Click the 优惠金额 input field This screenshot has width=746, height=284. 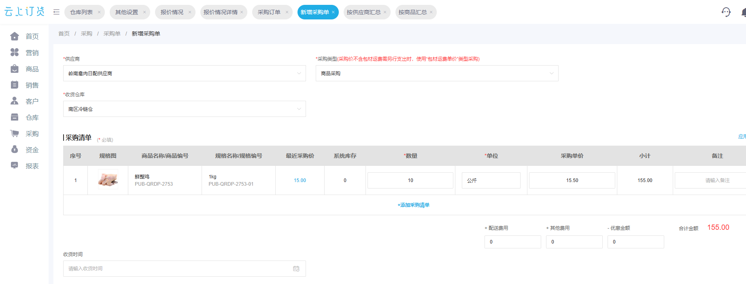pyautogui.click(x=636, y=242)
